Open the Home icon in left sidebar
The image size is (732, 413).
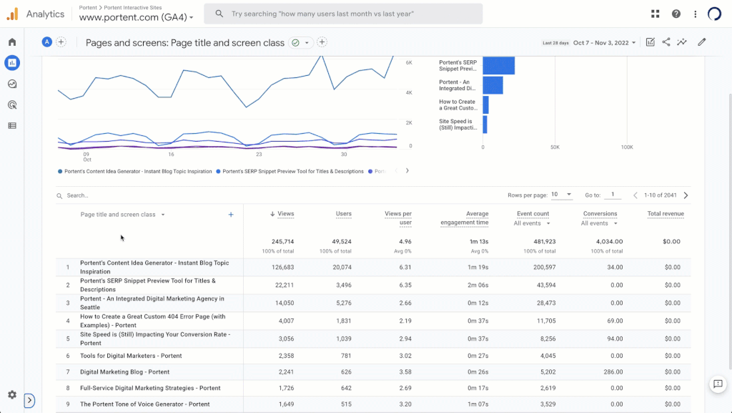click(x=12, y=42)
